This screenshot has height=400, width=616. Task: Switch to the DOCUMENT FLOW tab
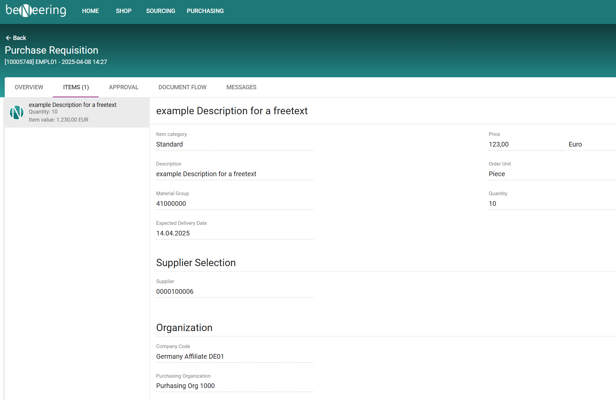pos(182,87)
